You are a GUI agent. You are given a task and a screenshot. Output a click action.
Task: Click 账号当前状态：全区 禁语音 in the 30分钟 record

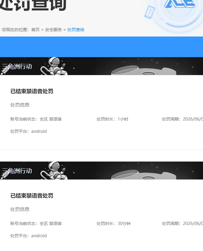36,223
